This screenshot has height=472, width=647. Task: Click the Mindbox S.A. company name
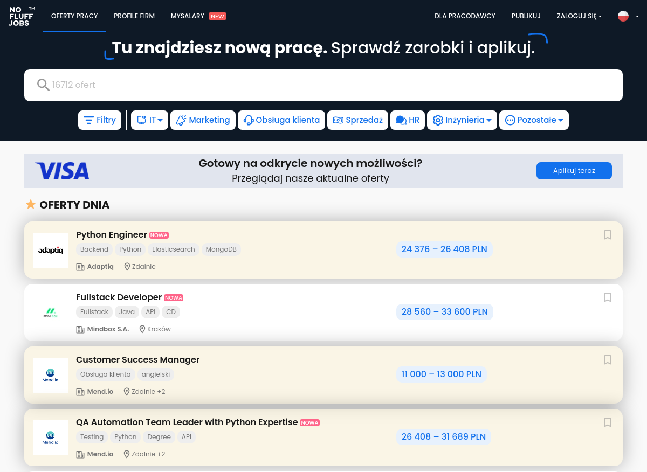[x=108, y=329]
